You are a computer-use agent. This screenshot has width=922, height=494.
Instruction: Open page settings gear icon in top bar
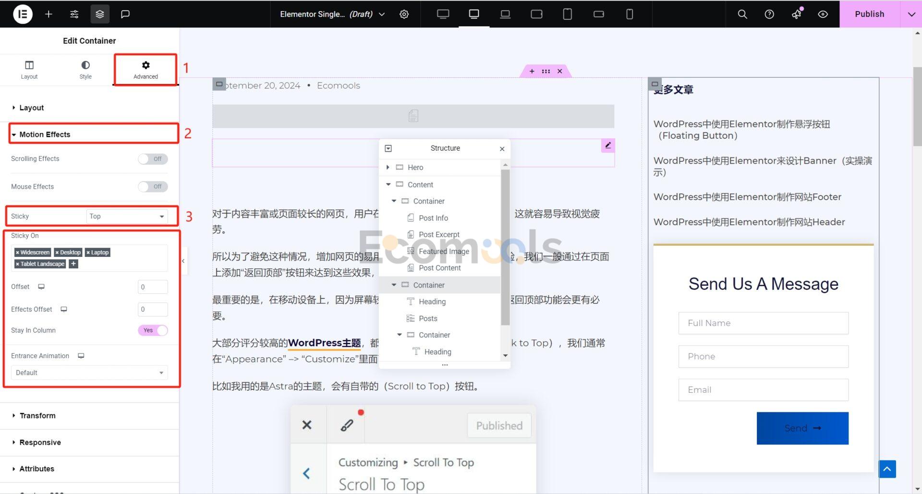(x=404, y=14)
